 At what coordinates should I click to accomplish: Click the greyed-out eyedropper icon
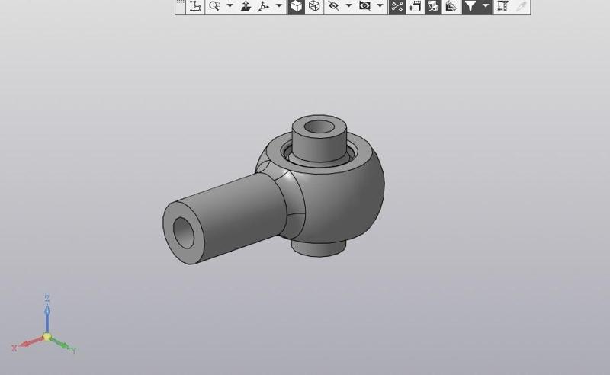[521, 6]
